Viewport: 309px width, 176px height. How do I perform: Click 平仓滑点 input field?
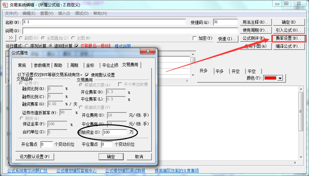coord(107,145)
